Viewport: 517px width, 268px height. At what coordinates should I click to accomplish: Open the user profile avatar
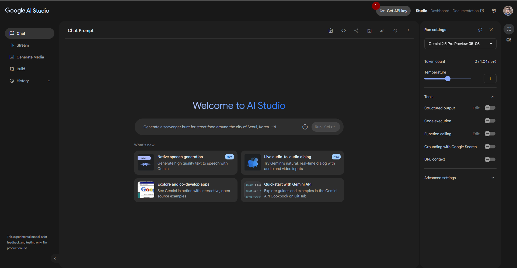(508, 11)
